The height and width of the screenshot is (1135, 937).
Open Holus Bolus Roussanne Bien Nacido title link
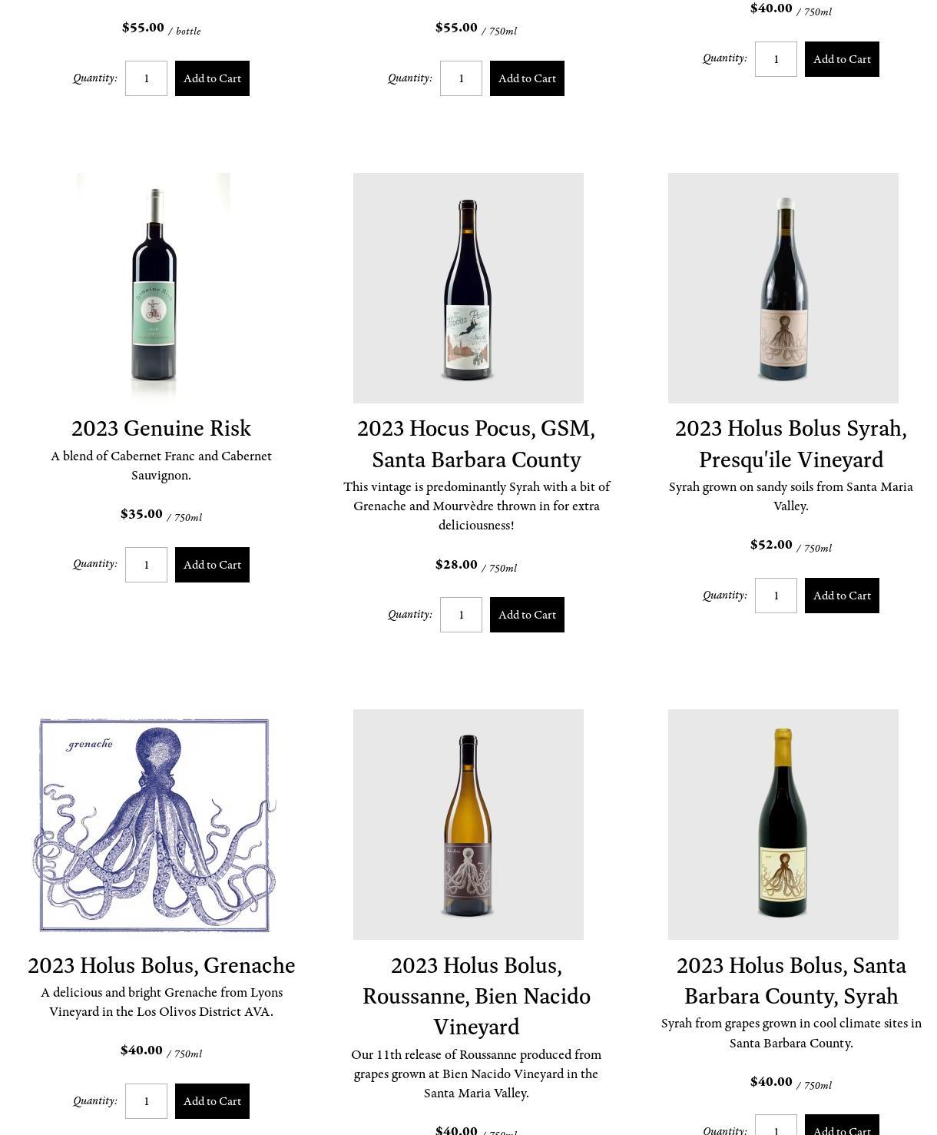pos(476,996)
